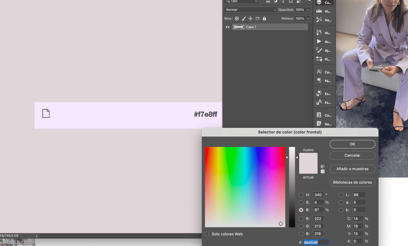Select the Capa 1 layer
This screenshot has height=246, width=408.
(271, 27)
